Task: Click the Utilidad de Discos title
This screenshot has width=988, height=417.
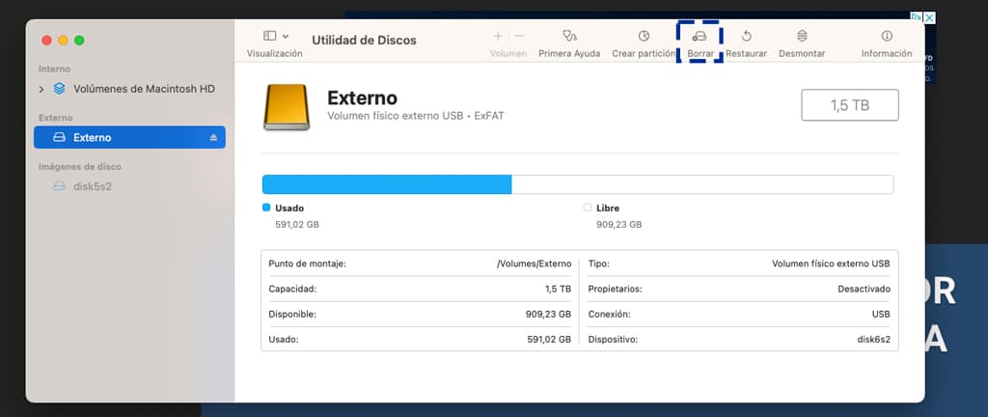Action: coord(364,41)
